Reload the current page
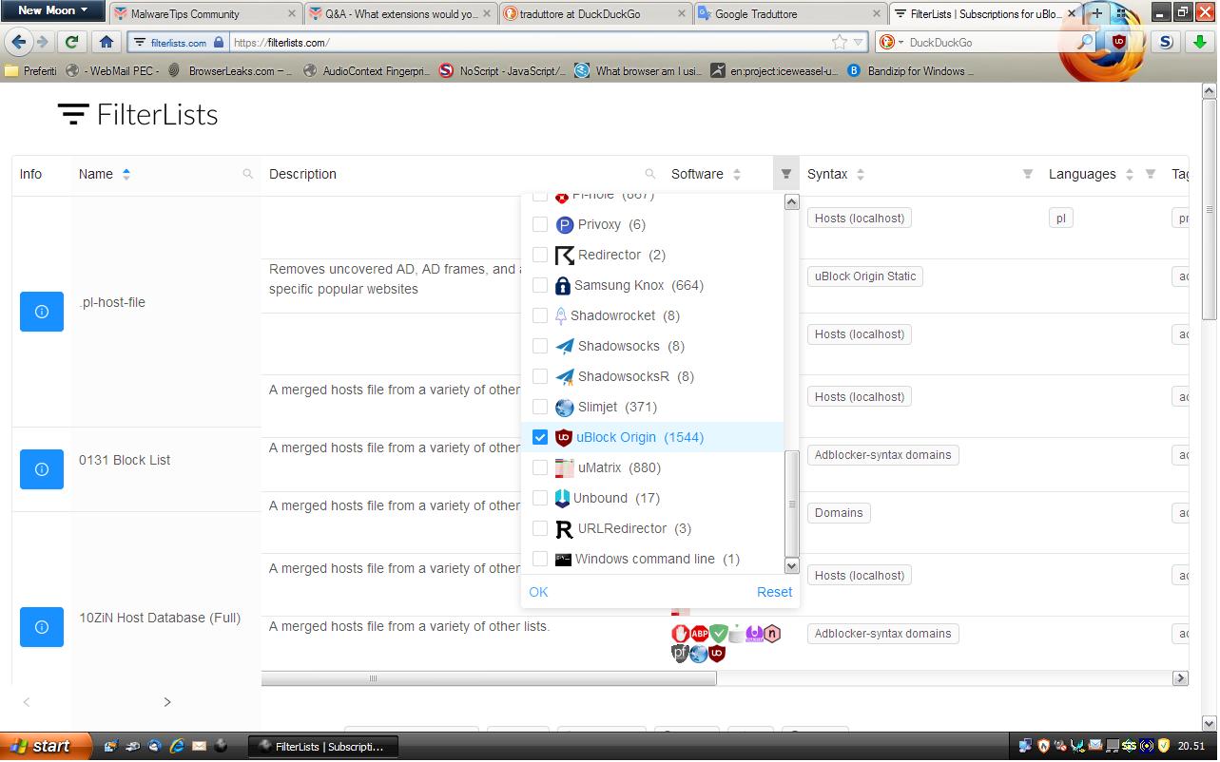Image resolution: width=1220 pixels, height=762 pixels. click(x=71, y=42)
